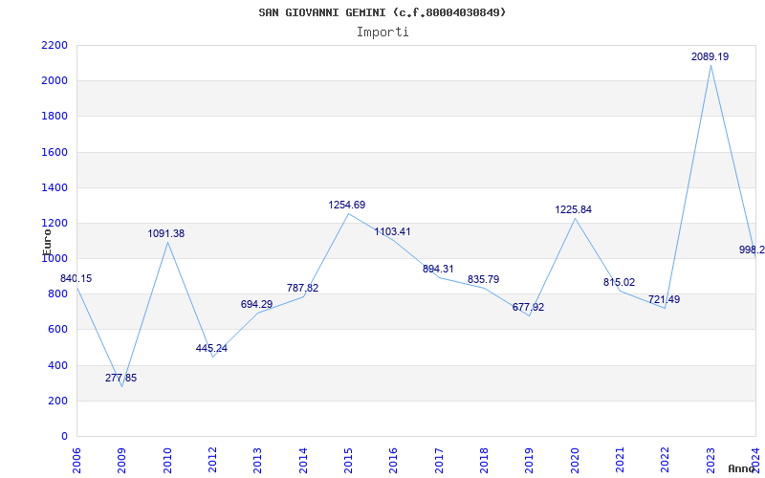This screenshot has width=765, height=478.
Task: Click x-axis year 2009
Action: (122, 461)
